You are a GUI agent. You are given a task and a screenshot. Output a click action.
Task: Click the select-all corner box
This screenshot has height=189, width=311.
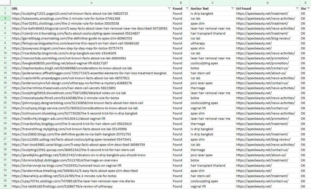coord(6,3)
